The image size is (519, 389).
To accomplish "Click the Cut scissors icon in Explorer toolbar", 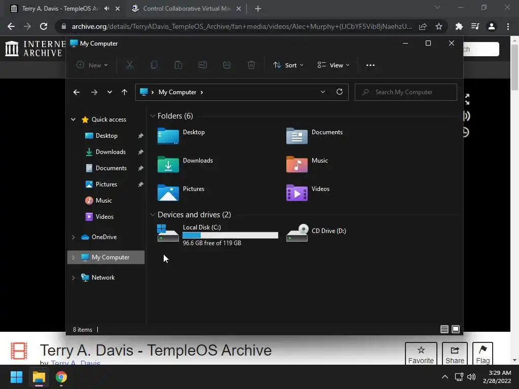I will click(129, 65).
